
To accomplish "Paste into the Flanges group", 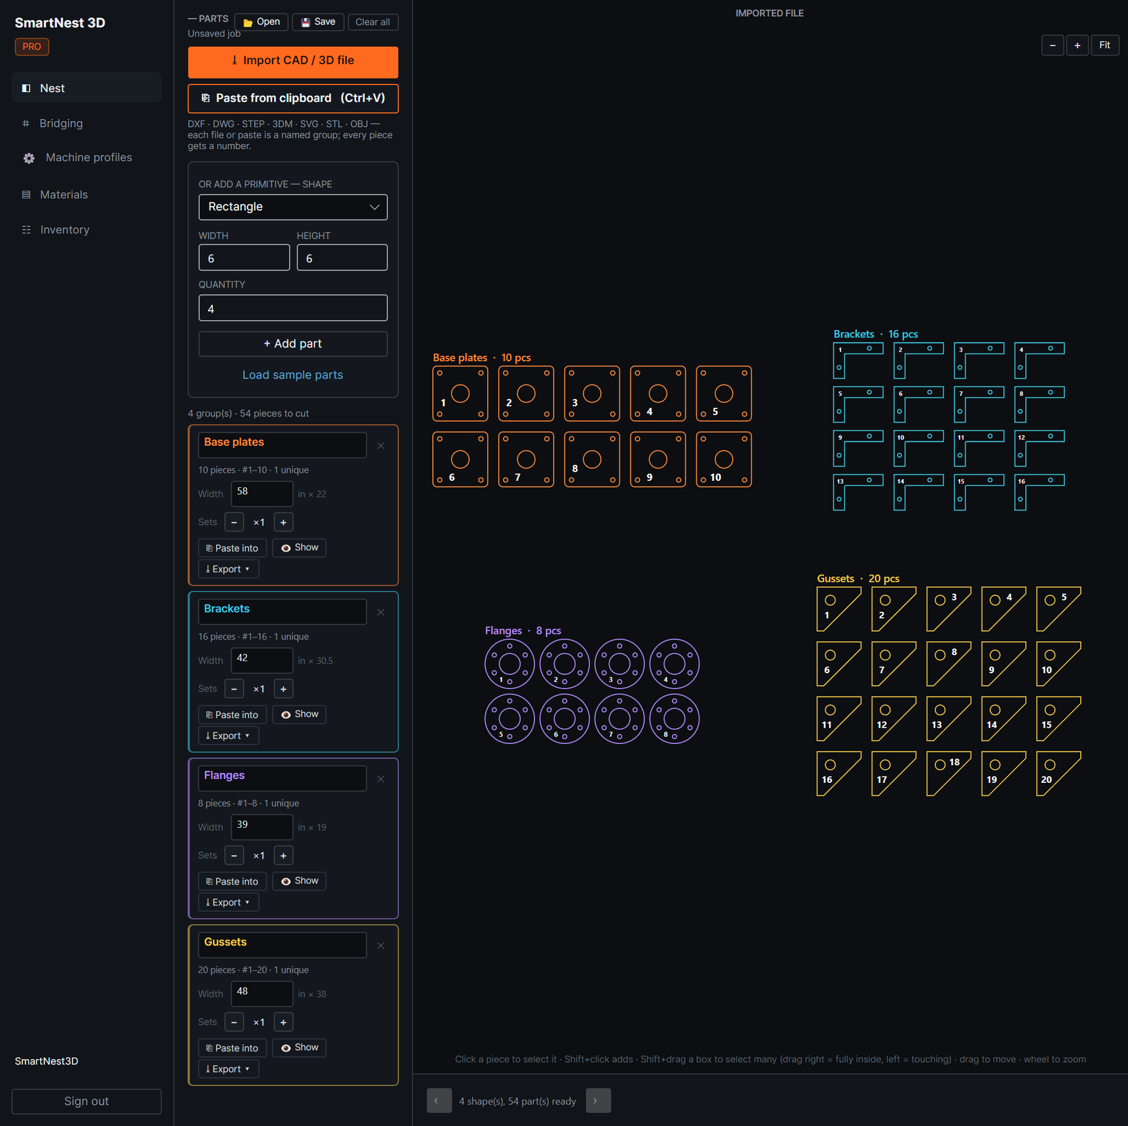I will [232, 881].
